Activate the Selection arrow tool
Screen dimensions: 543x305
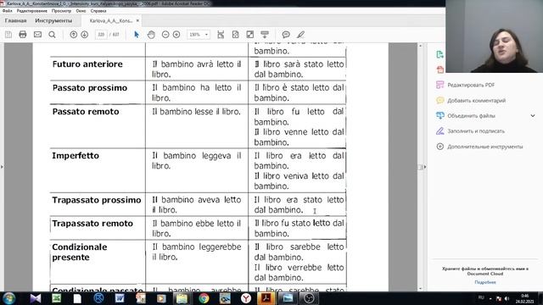click(137, 35)
